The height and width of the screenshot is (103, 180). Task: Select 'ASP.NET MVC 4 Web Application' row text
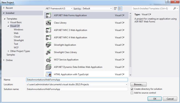pyautogui.click(x=71, y=38)
